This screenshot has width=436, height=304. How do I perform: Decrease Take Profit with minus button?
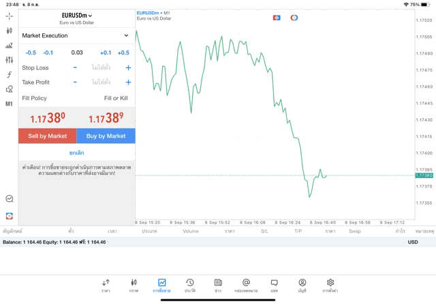click(x=75, y=82)
